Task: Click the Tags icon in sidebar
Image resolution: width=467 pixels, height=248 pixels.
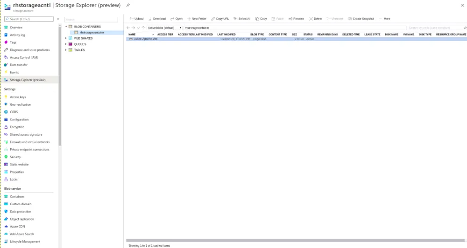Action: 6,42
